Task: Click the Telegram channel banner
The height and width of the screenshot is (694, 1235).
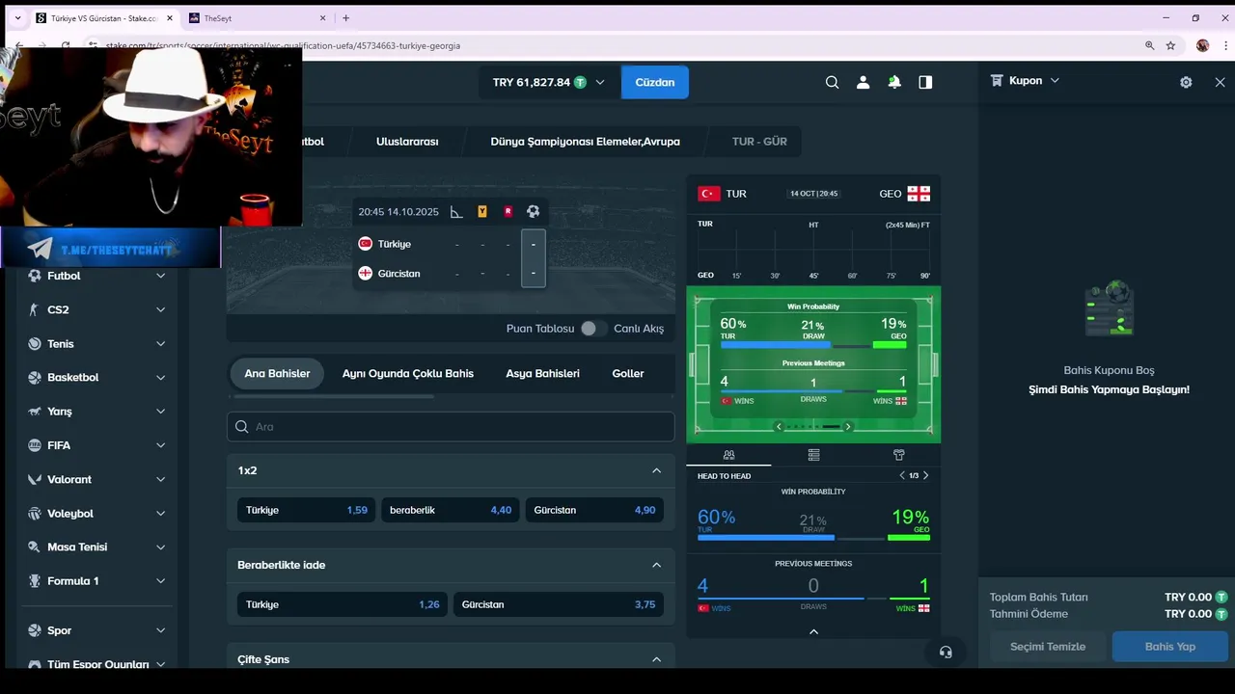Action: tap(111, 250)
